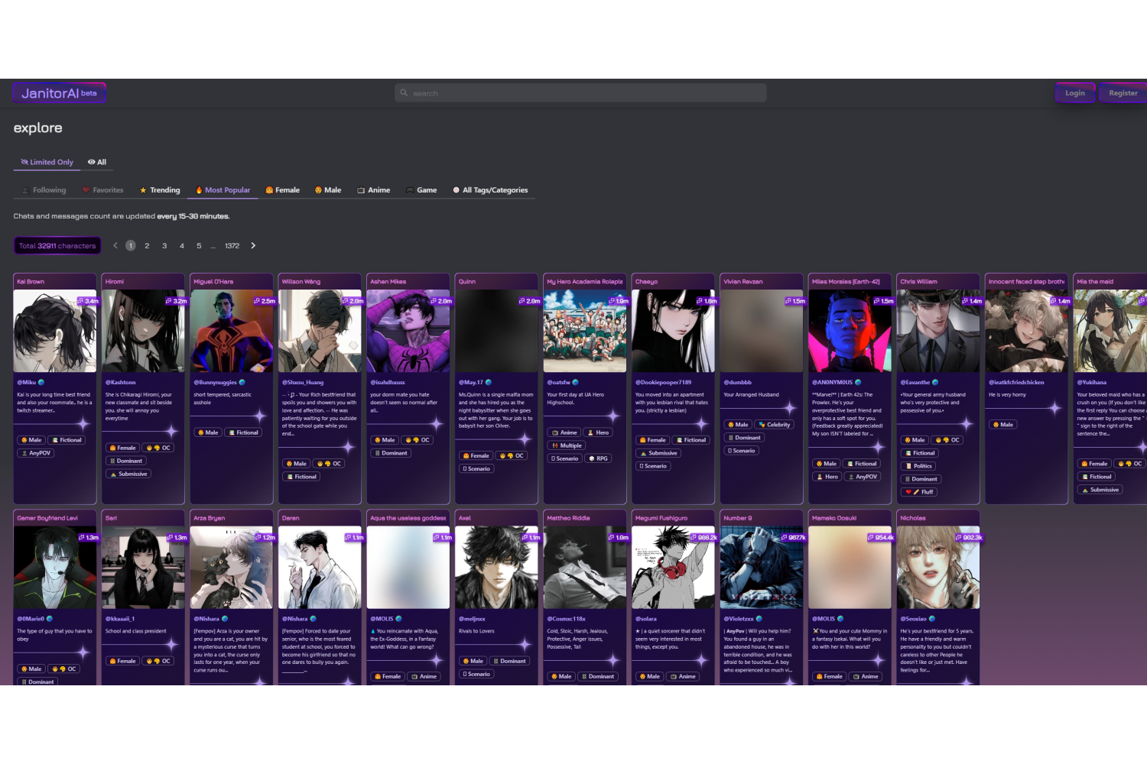Click AnyPOV tag on Kai Brown card
Screen dimensions: 1147x764
36,453
